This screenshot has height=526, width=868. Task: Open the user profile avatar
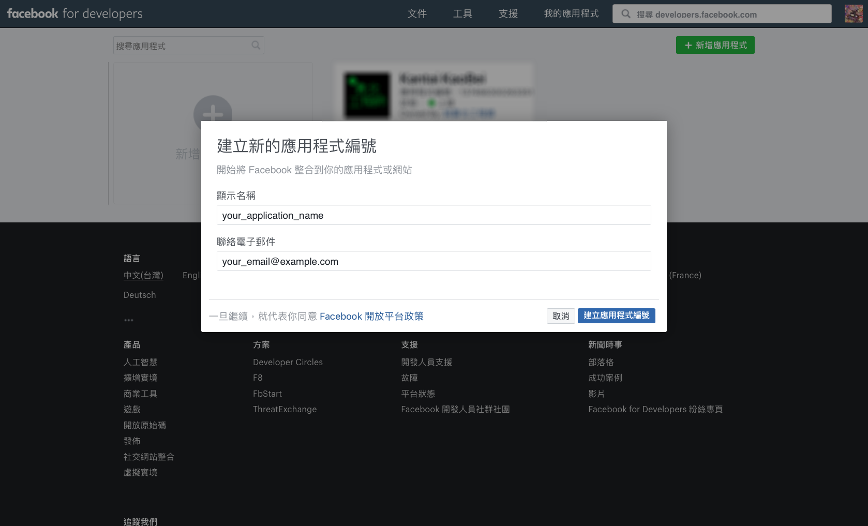click(x=854, y=14)
